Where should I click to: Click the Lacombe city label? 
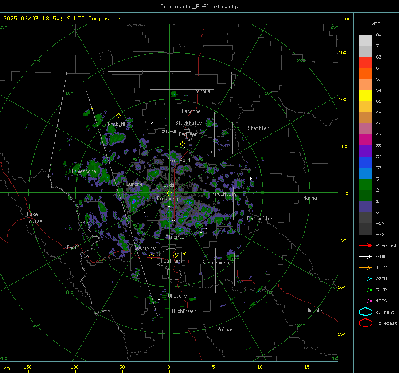(x=191, y=111)
